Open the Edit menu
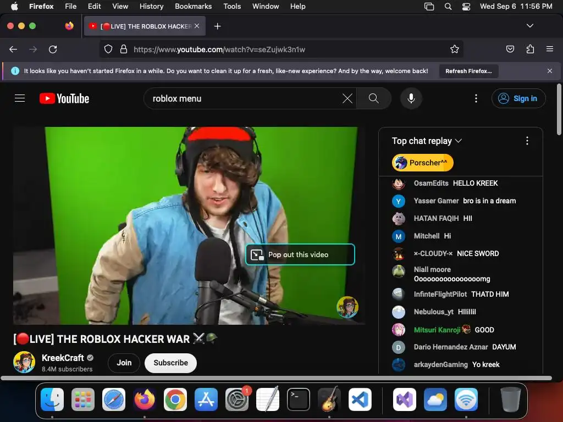The width and height of the screenshot is (563, 422). coord(95,6)
